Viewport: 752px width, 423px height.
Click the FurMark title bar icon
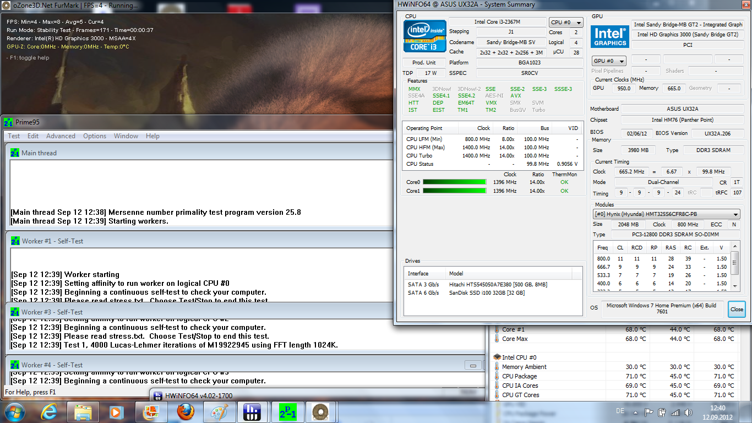(x=6, y=6)
